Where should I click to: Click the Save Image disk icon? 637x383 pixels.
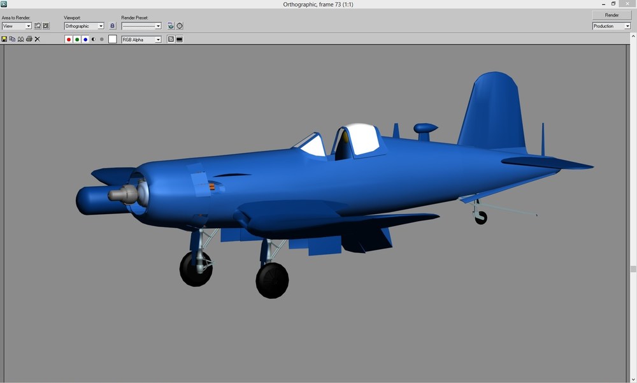pyautogui.click(x=4, y=39)
